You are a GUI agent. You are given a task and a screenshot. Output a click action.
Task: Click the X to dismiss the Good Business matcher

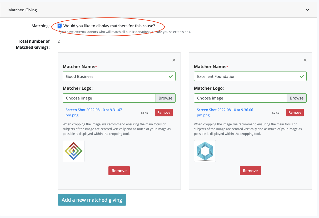click(x=174, y=60)
